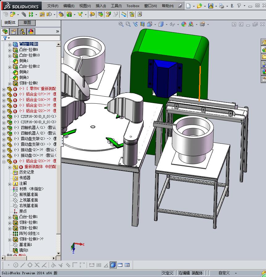The height and width of the screenshot is (277, 266).
Task: Click the Open file folder icon
Action: pos(199,6)
